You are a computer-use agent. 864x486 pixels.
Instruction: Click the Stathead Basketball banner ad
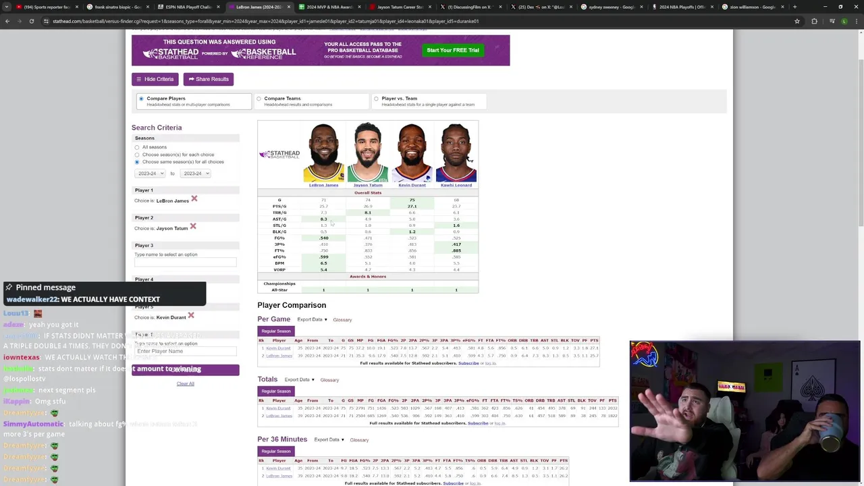coord(321,51)
